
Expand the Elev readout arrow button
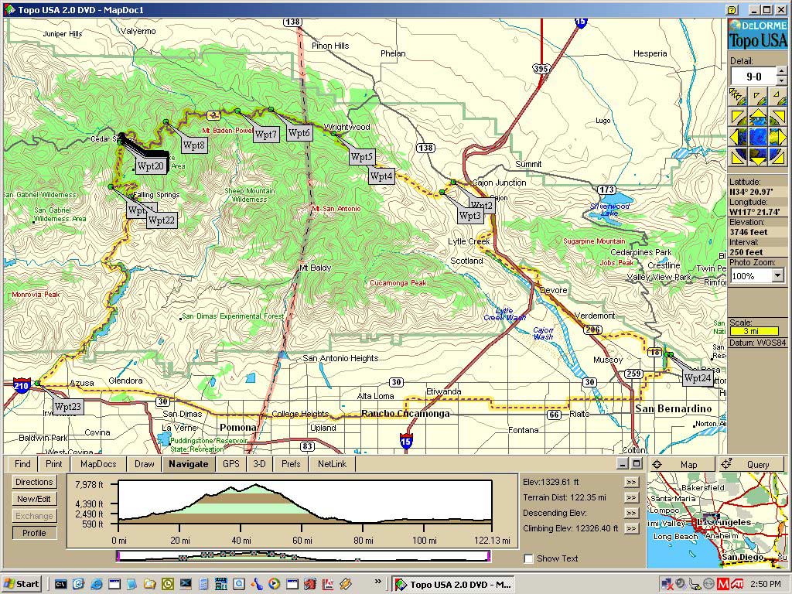pos(632,482)
